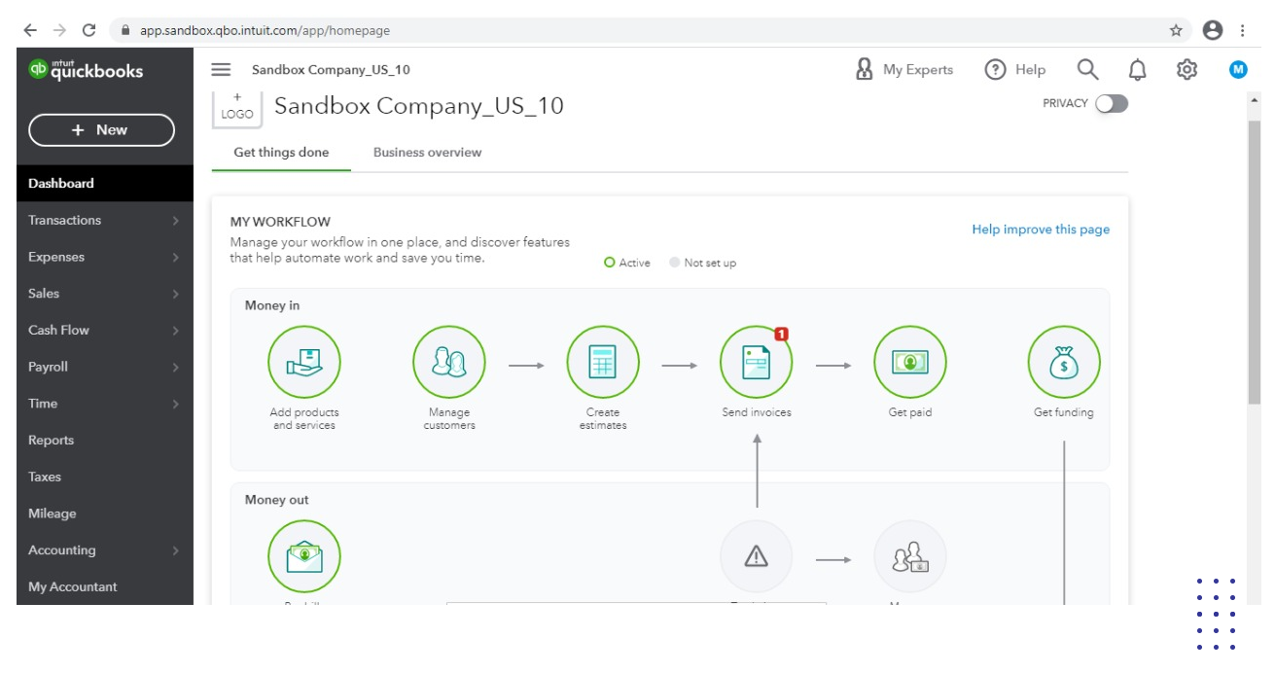The width and height of the screenshot is (1275, 673).
Task: Expand the Time submenu chevron
Action: [x=176, y=404]
